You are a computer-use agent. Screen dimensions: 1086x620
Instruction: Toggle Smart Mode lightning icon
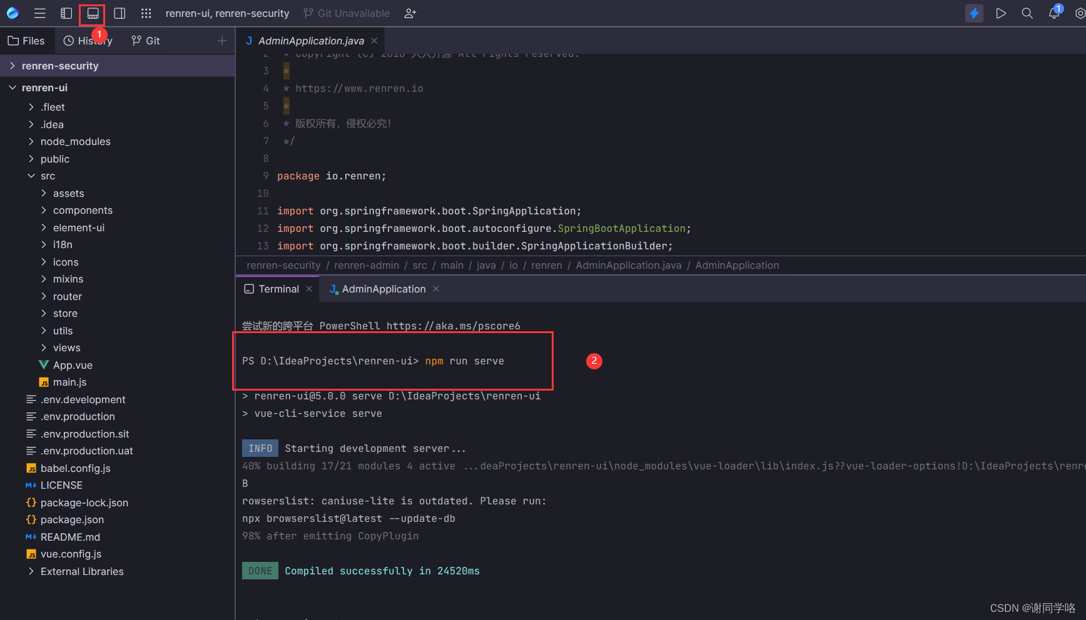pos(974,13)
